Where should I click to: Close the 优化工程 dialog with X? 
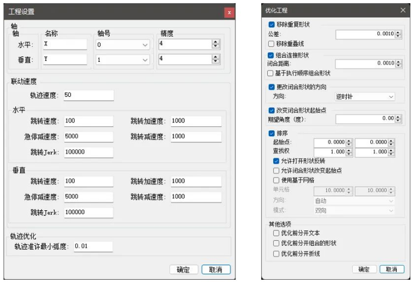[403, 10]
